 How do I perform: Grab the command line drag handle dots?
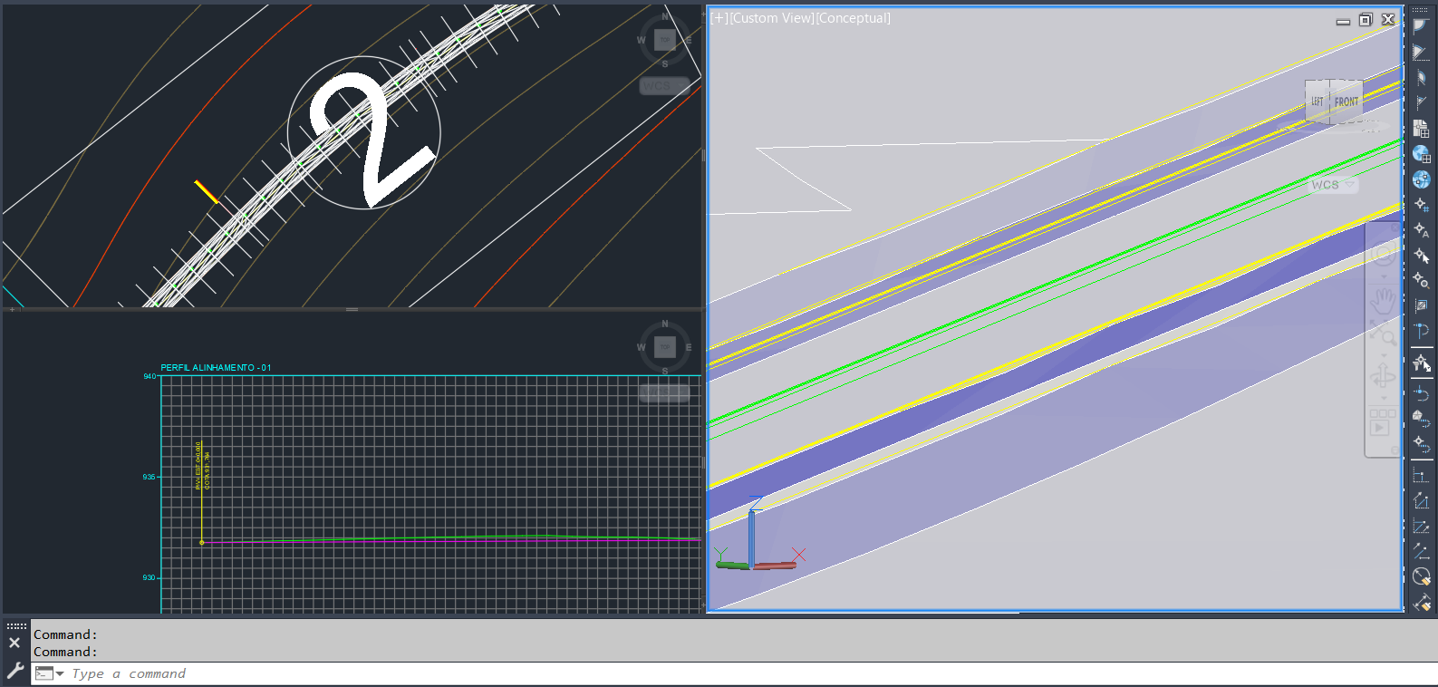click(x=16, y=626)
